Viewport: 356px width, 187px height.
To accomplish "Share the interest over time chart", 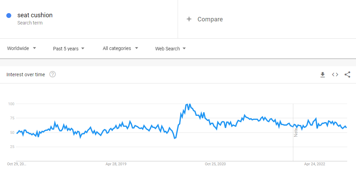I will 347,75.
